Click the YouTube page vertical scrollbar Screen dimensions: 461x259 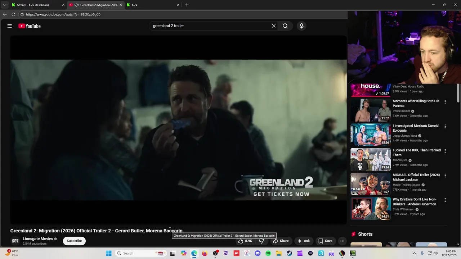(458, 94)
